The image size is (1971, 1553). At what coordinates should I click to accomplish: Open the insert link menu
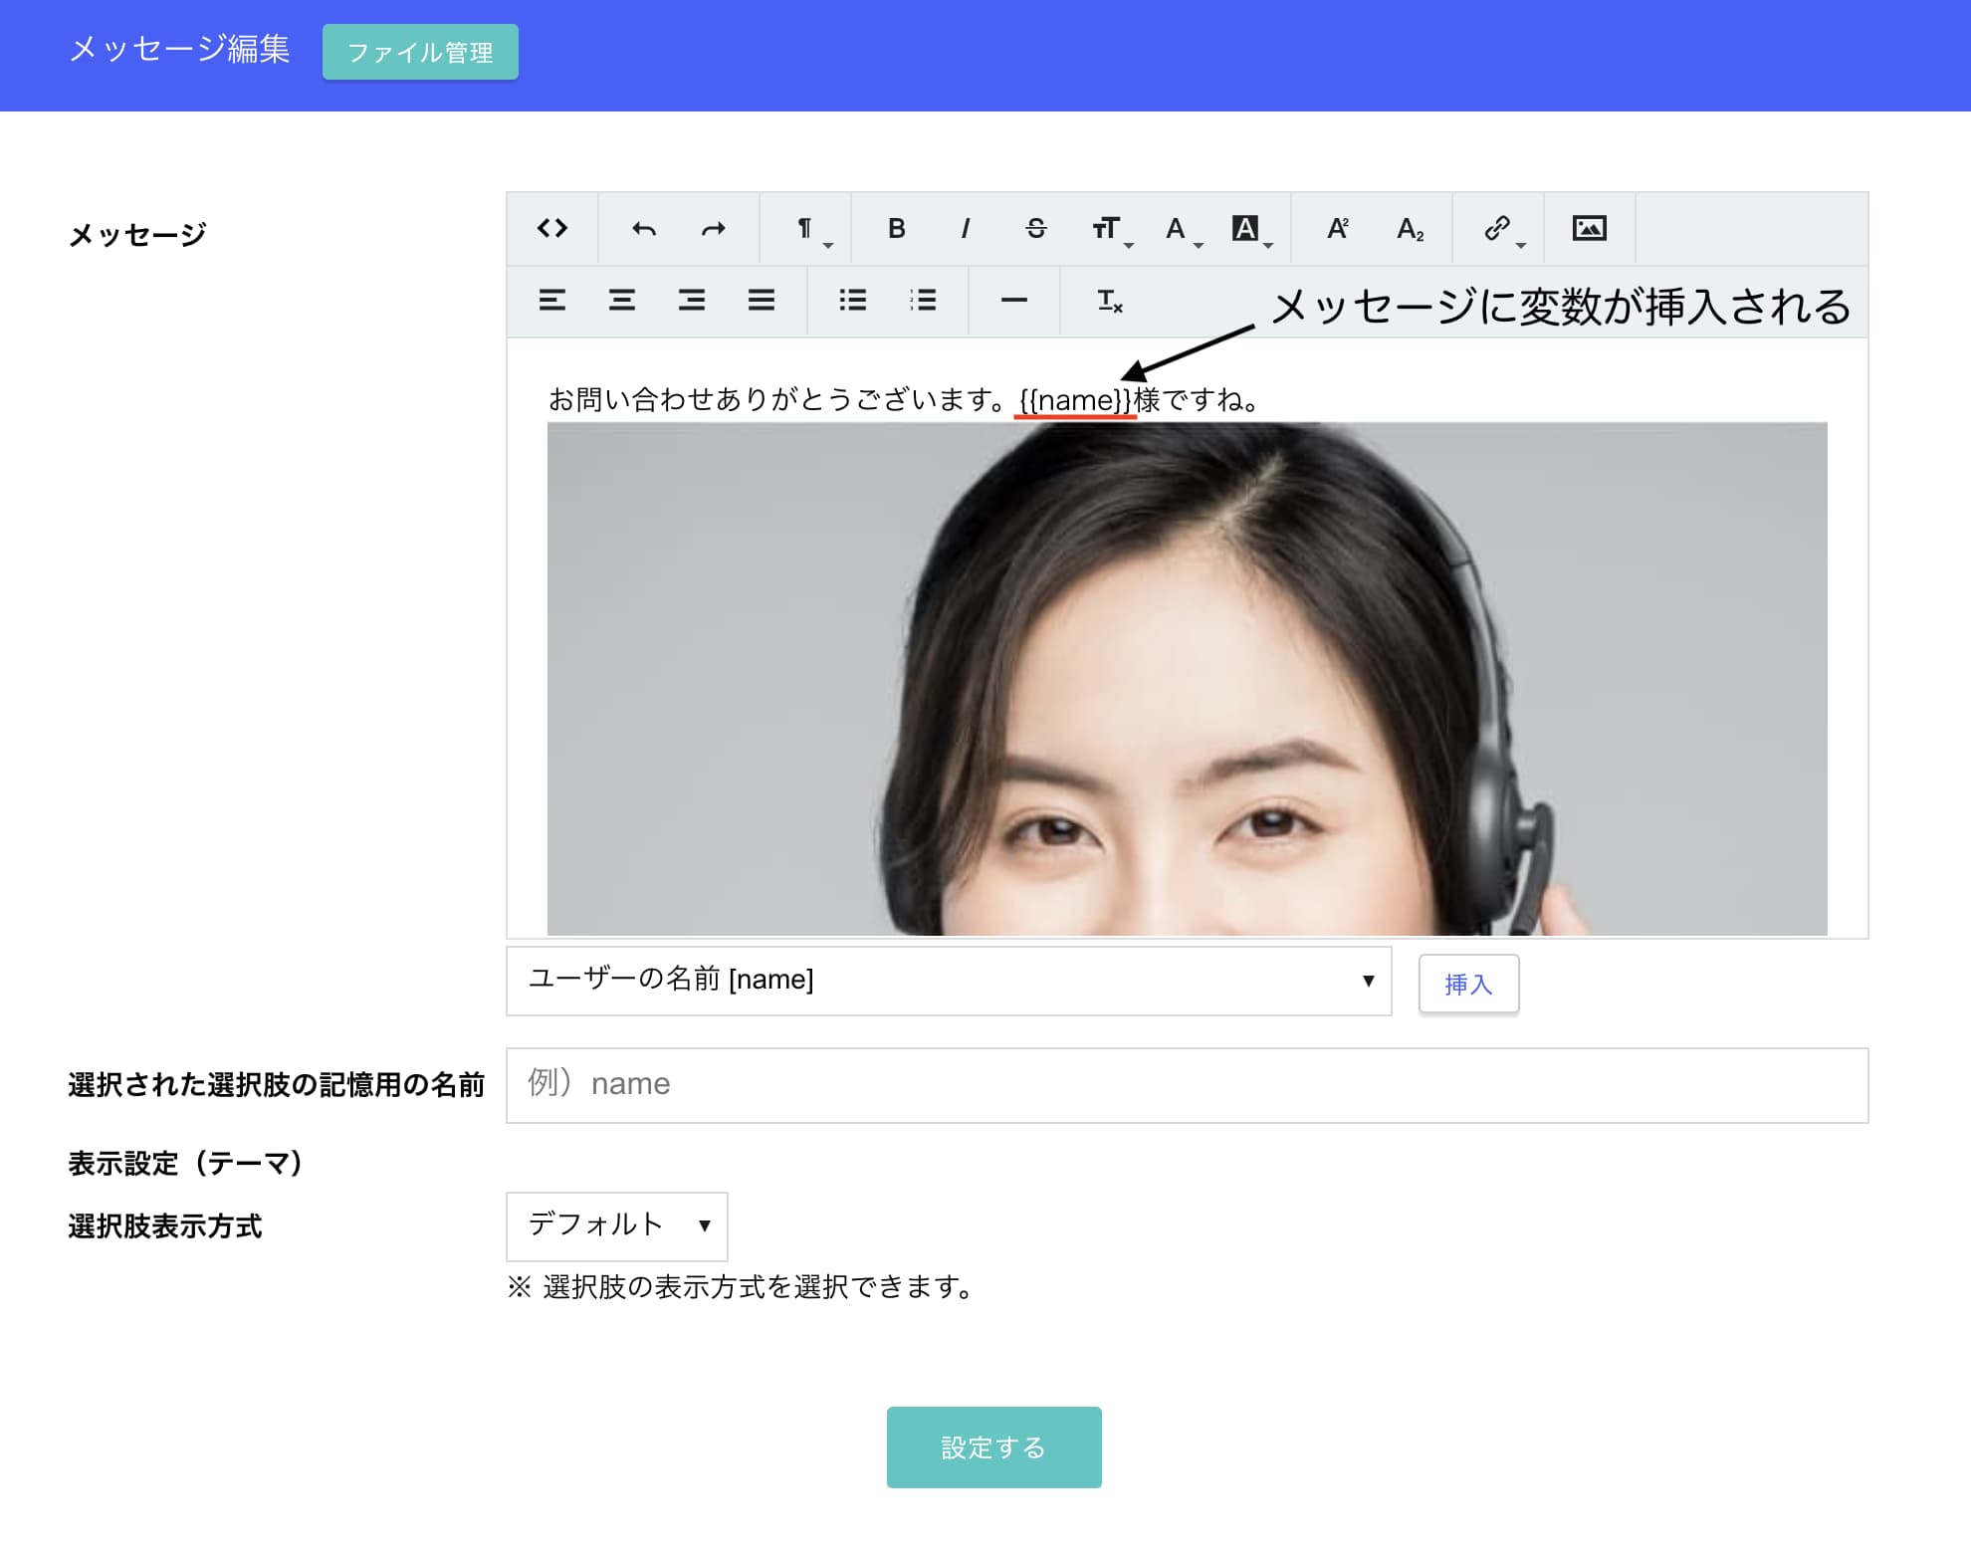(x=1502, y=229)
